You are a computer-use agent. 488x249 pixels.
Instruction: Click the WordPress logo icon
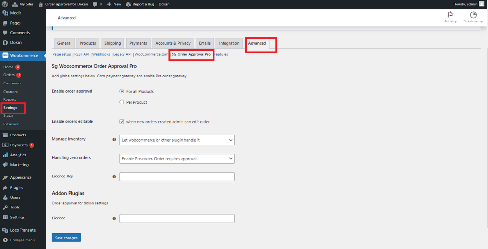tap(5, 4)
